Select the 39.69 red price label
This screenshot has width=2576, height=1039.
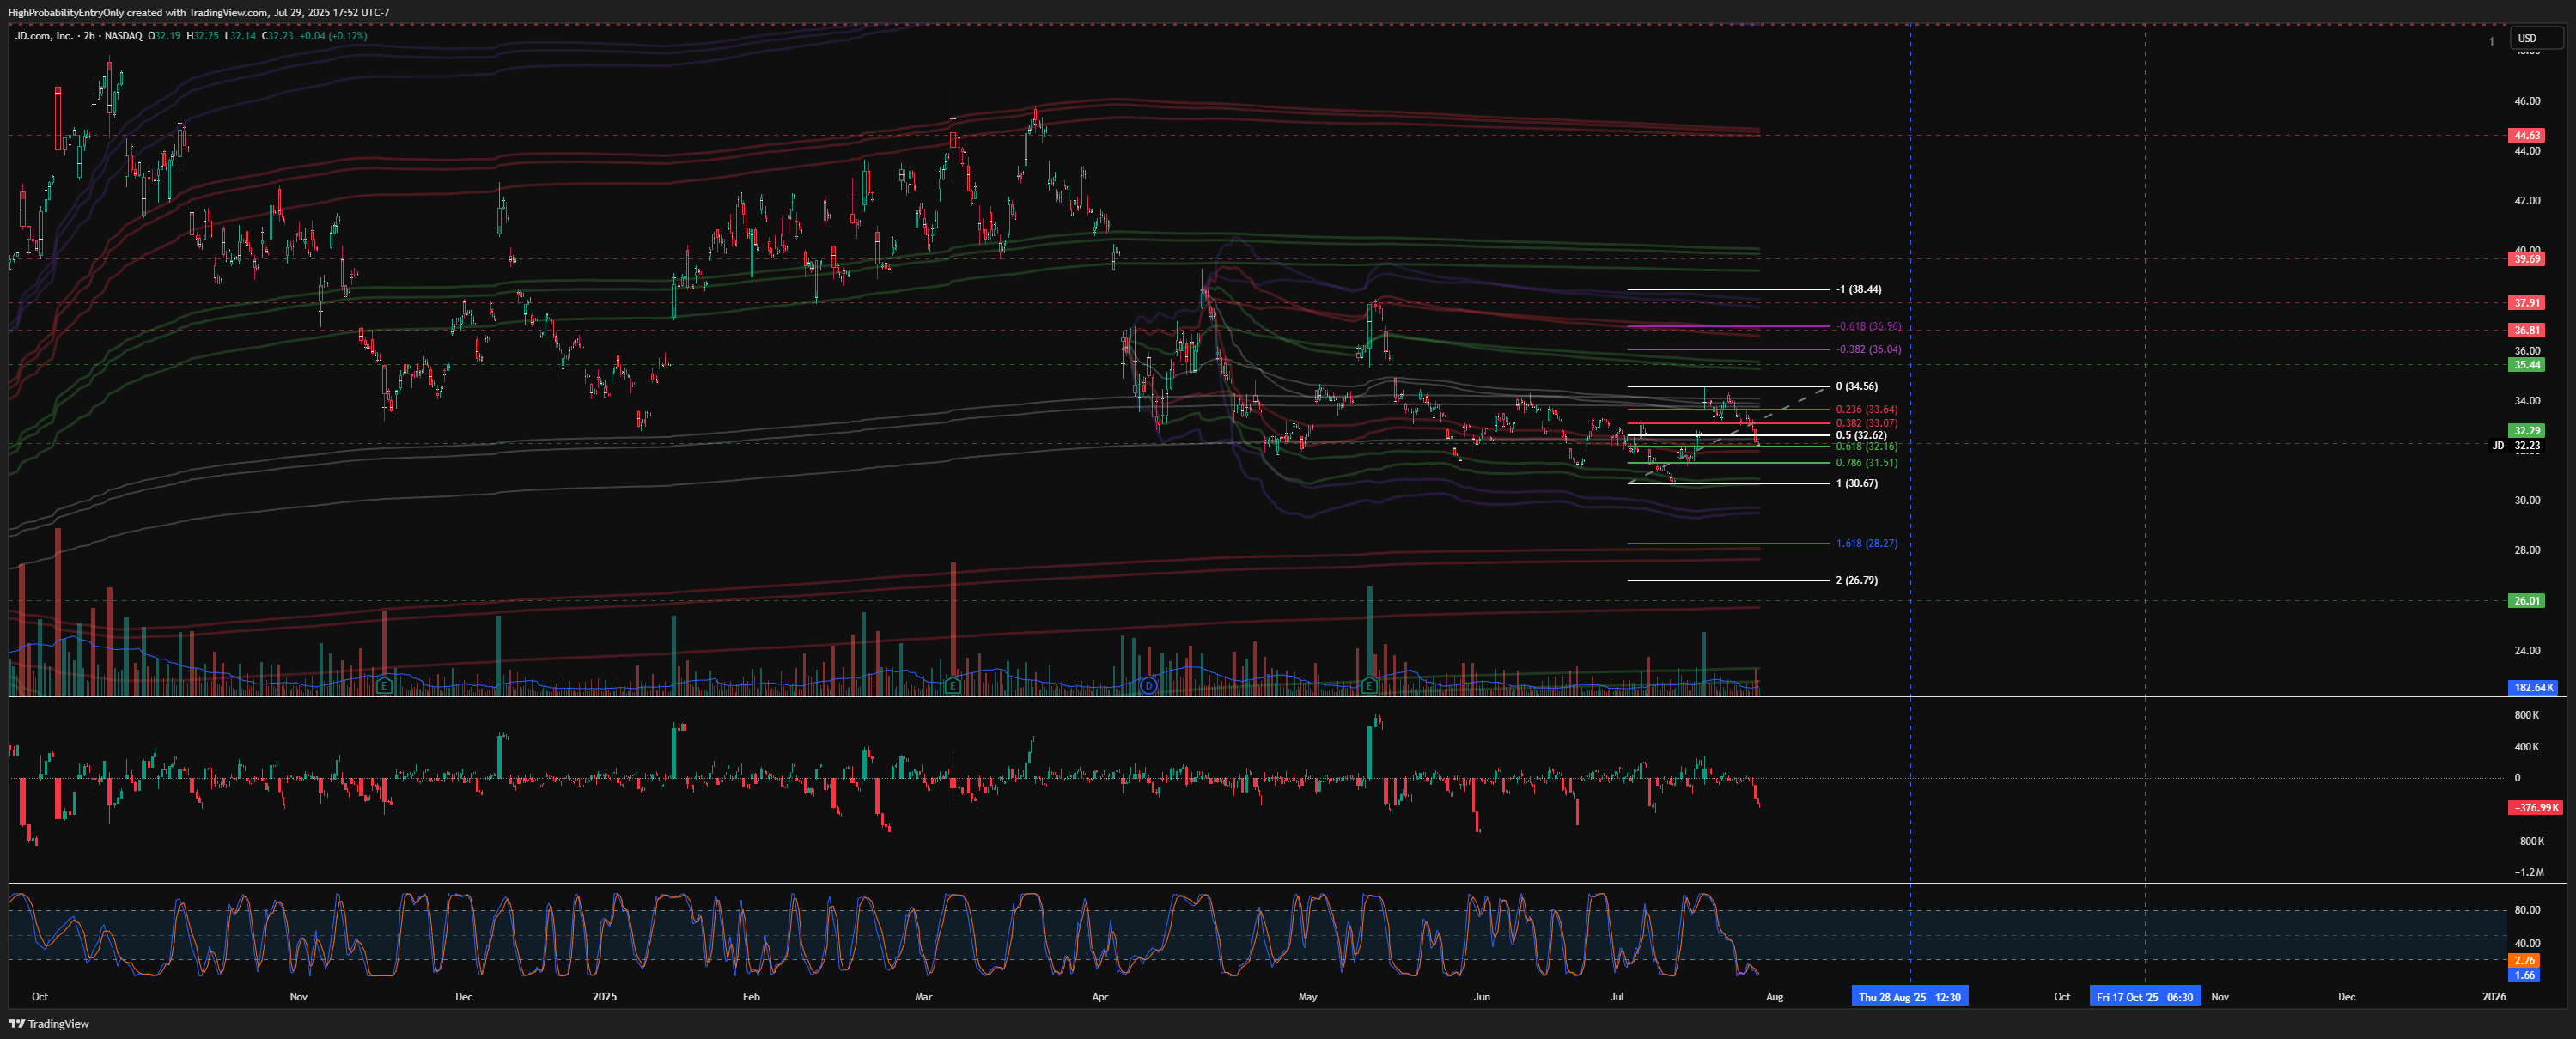coord(2526,259)
